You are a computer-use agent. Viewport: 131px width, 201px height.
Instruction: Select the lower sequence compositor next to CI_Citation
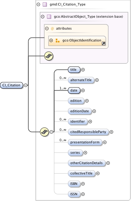click(x=44, y=132)
